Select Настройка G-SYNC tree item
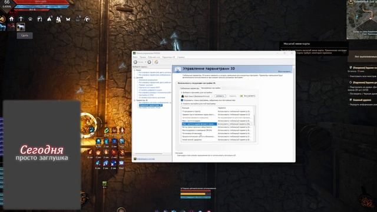This screenshot has width=377, height=212. [x=146, y=95]
